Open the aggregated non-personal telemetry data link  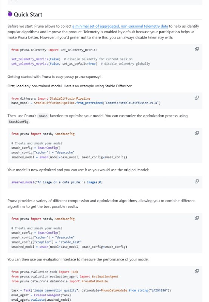[120, 26]
